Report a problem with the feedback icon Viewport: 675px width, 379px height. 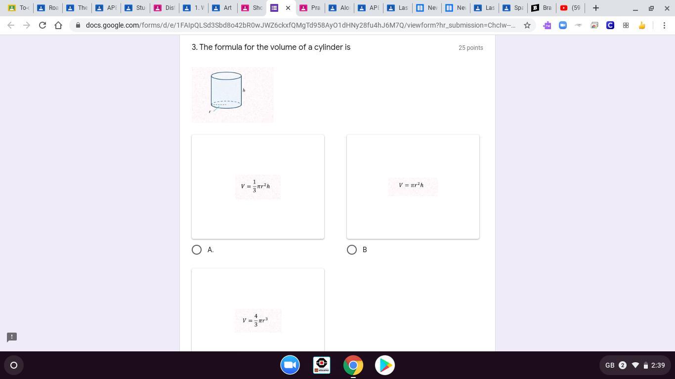point(12,337)
